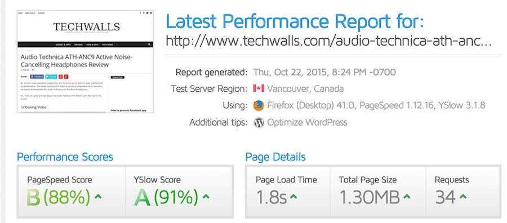The height and width of the screenshot is (223, 507).
Task: Click green arrow next to Page Load Time
Action: [293, 196]
